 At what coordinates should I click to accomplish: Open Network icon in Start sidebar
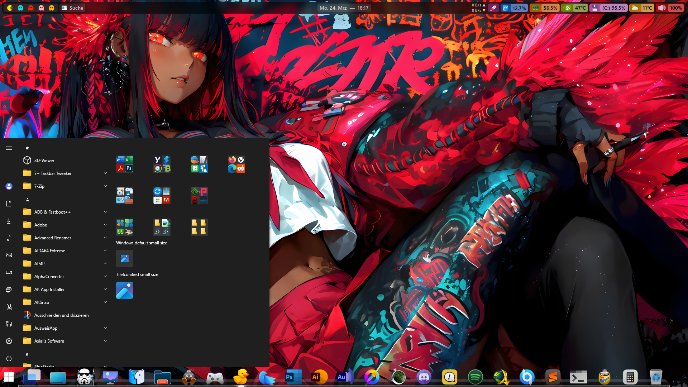tap(9, 290)
